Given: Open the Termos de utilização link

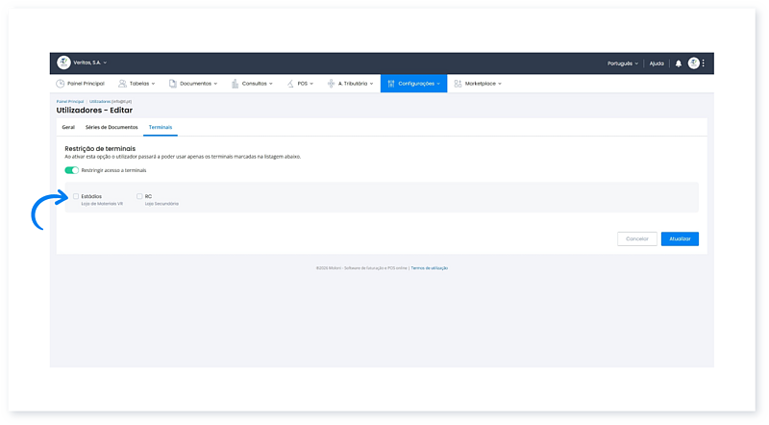Looking at the screenshot, I should (430, 267).
